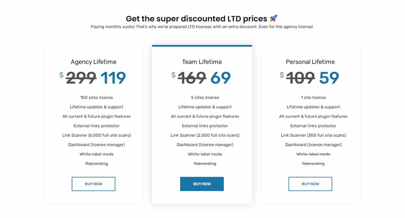405x218 pixels.
Task: Click strikethrough Rebranding in Team plan
Action: pos(205,164)
